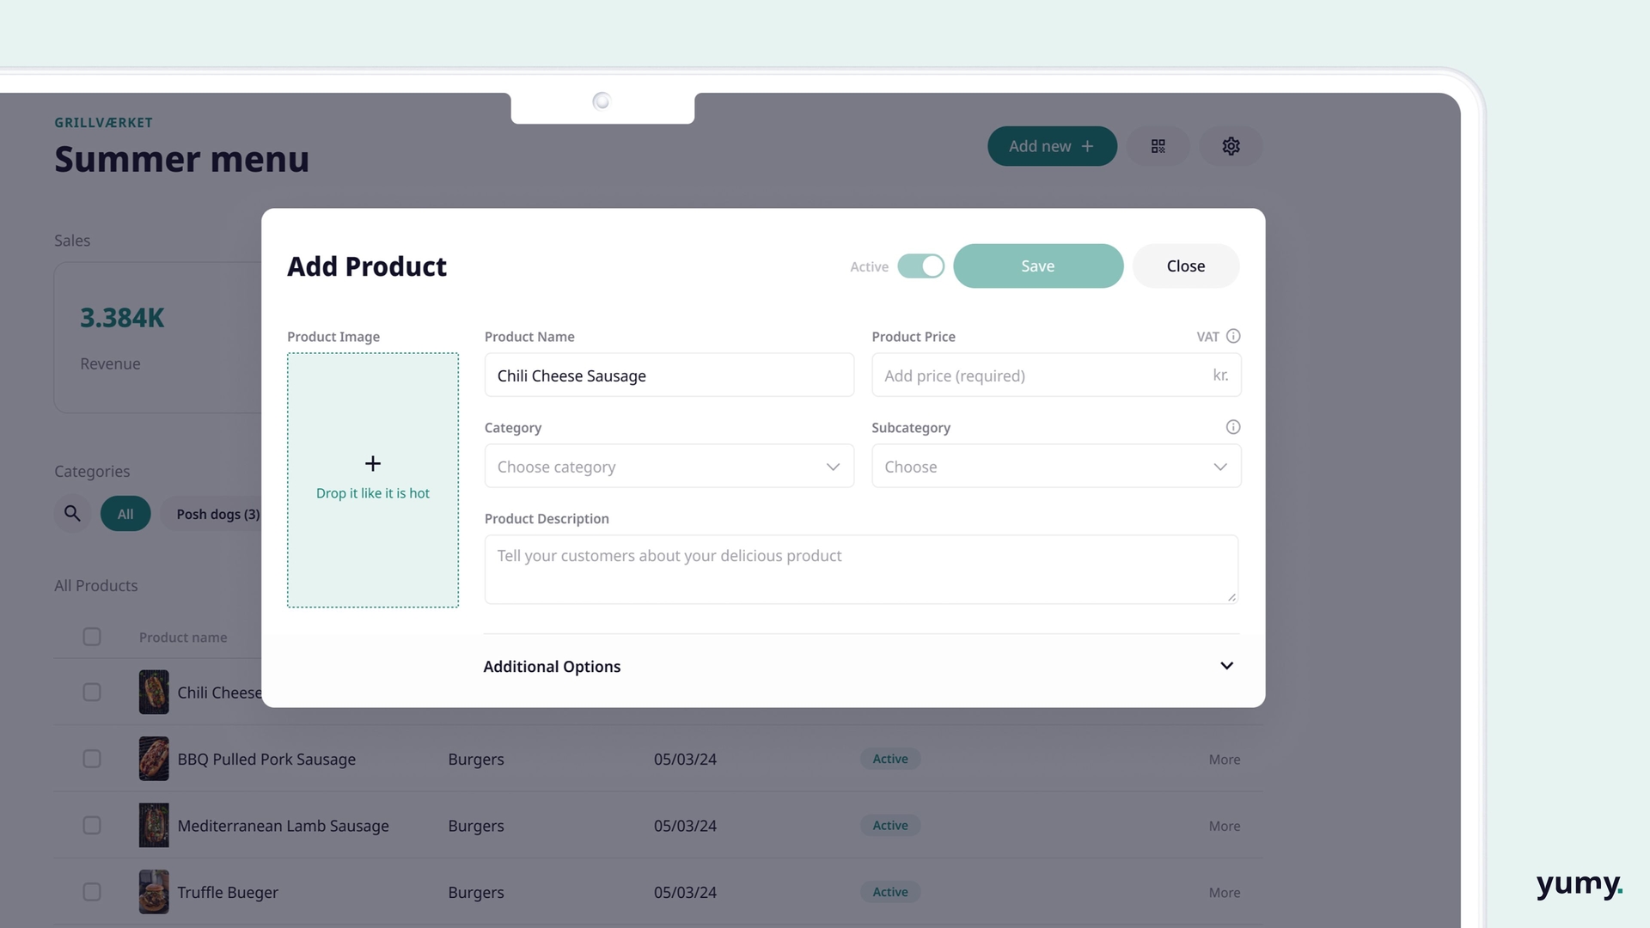Open the Choose category dropdown

(669, 467)
